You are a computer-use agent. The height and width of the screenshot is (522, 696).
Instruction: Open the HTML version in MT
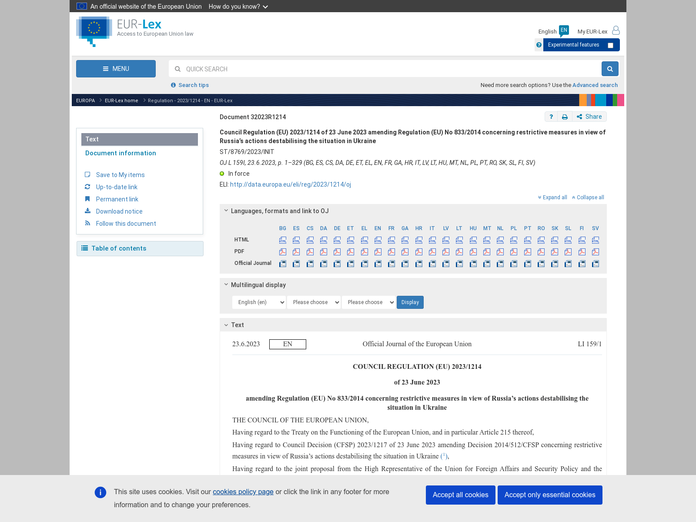click(x=487, y=240)
